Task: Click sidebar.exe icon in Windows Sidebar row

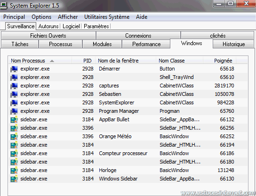Action: 14,179
